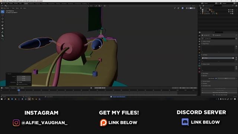
Task: Open the View Layer properties tab
Action: pos(199,44)
